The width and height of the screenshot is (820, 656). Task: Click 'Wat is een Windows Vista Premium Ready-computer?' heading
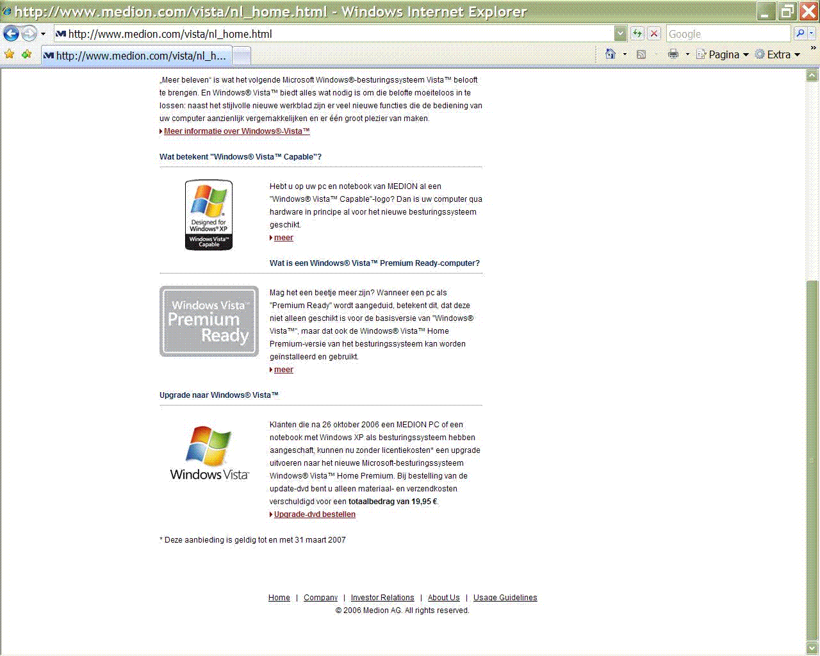(x=375, y=263)
